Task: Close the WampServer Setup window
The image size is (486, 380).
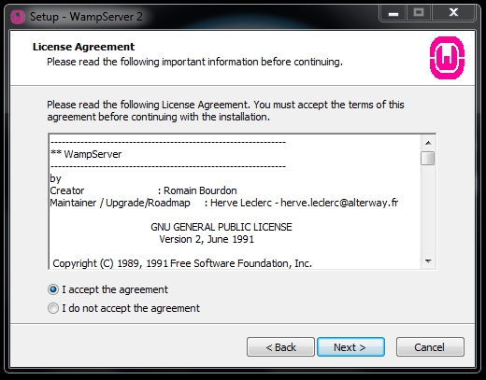Action: pyautogui.click(x=453, y=13)
